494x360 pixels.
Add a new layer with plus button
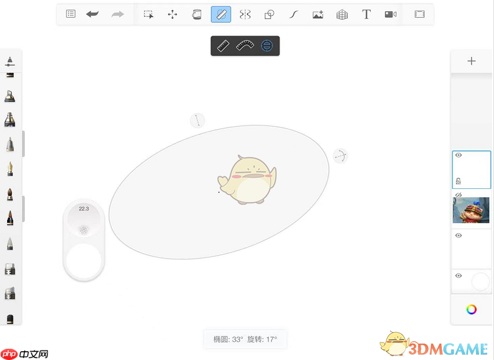[471, 61]
